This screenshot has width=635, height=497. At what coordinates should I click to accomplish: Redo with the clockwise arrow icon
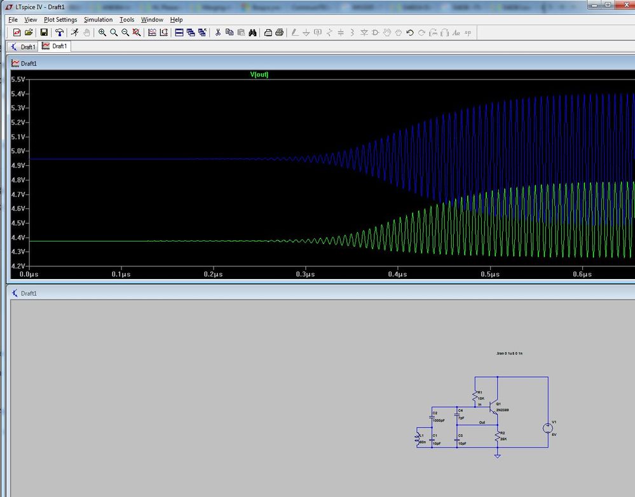point(421,32)
